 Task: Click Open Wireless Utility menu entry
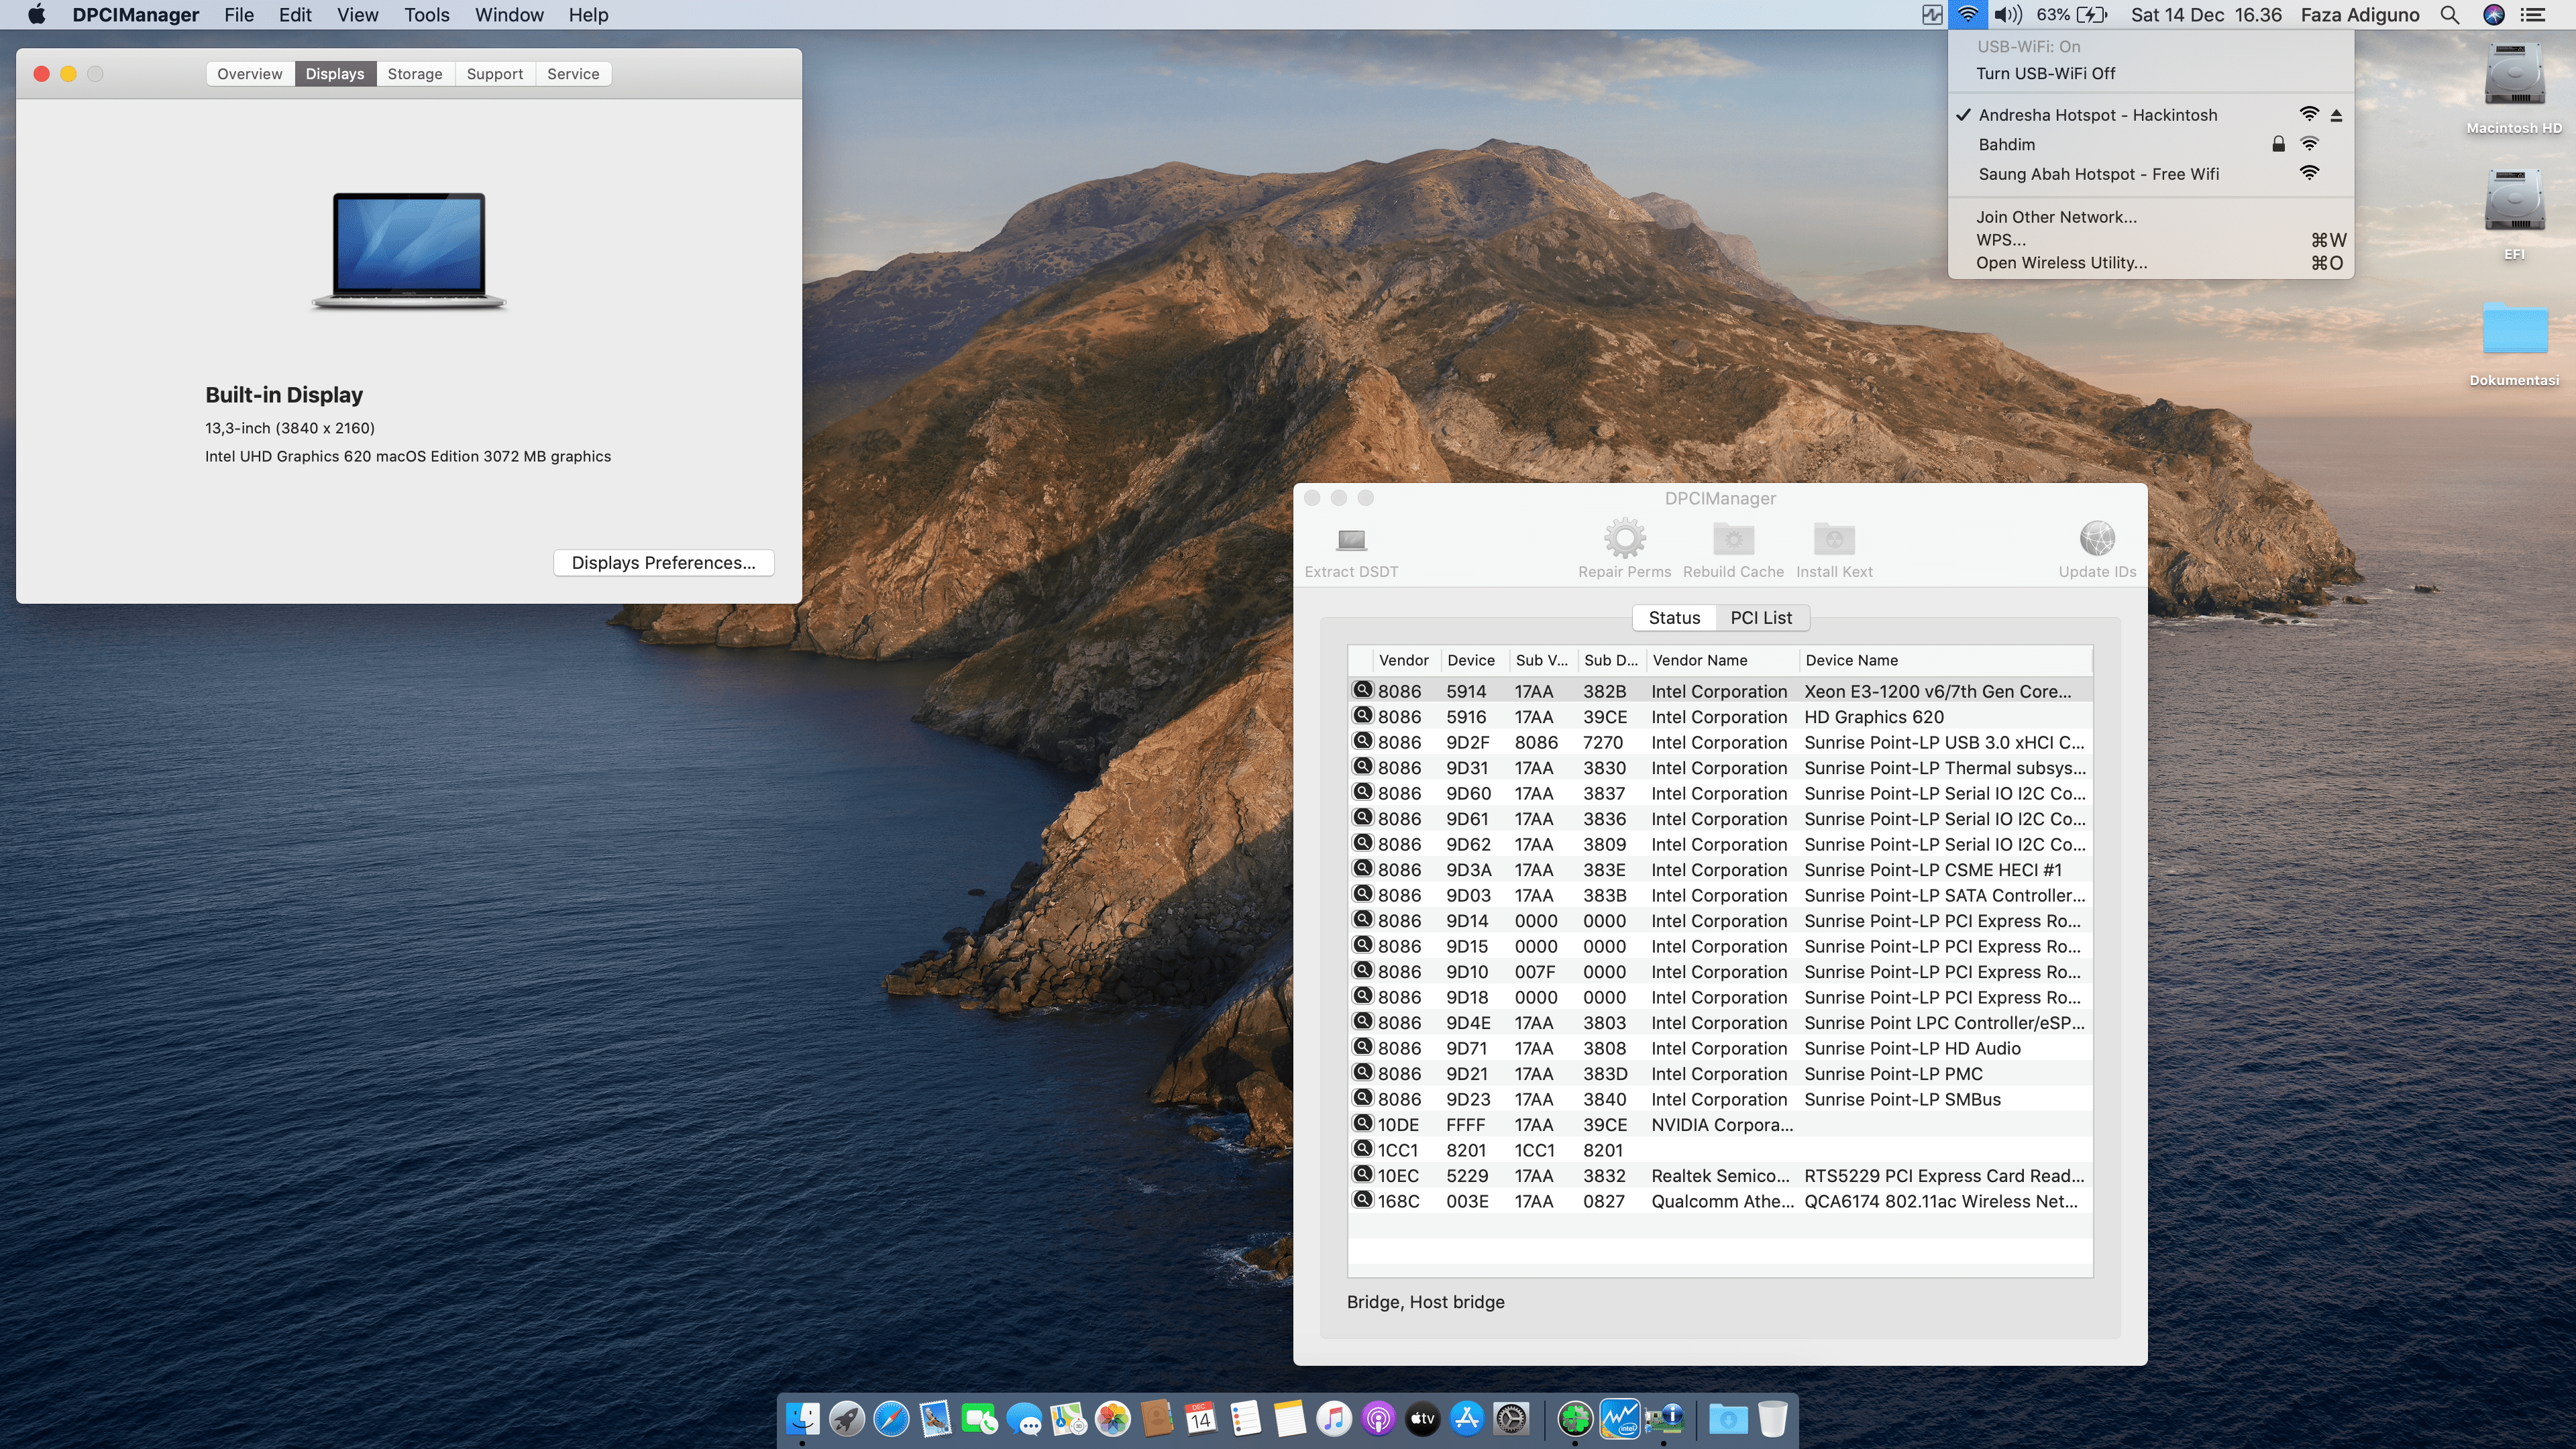pos(2061,263)
